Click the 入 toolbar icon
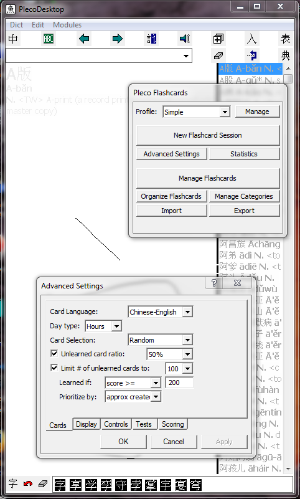300x499 pixels. [251, 39]
